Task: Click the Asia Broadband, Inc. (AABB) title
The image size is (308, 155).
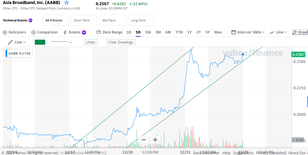Action: [31, 3]
